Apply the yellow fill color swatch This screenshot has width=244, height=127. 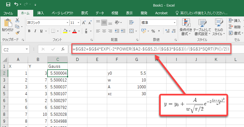coord(65,31)
